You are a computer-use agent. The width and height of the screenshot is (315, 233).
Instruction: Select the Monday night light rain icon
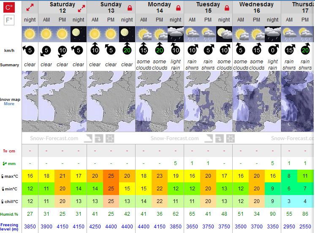[176, 34]
